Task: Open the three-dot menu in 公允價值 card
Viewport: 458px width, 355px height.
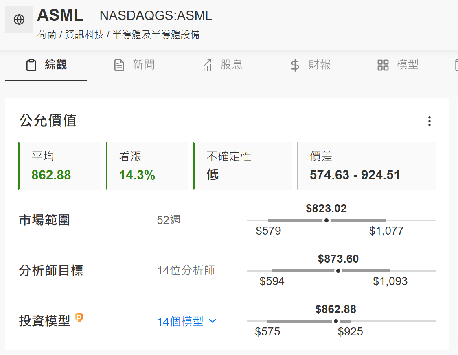Action: click(429, 121)
